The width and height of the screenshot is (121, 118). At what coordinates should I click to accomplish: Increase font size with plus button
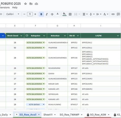35,14
